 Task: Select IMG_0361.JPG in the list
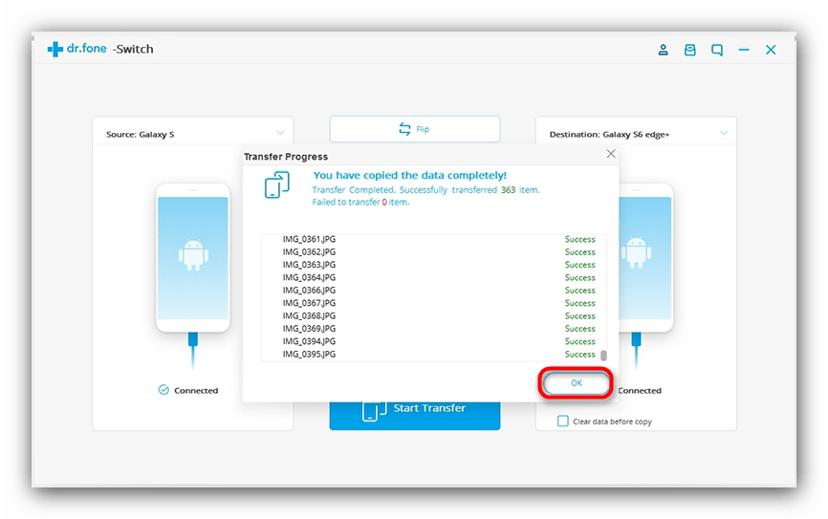coord(309,239)
